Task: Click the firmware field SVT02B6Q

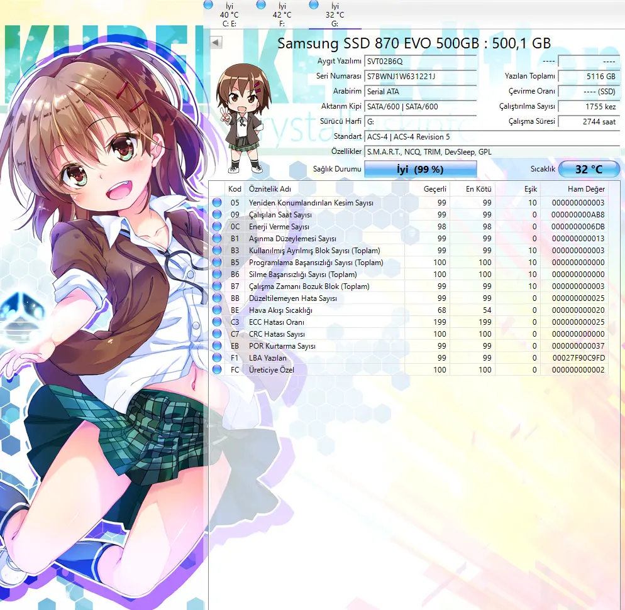Action: (421, 62)
